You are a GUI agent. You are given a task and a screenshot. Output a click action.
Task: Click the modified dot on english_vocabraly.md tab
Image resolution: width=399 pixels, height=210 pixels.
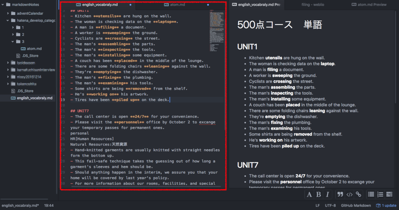click(131, 5)
